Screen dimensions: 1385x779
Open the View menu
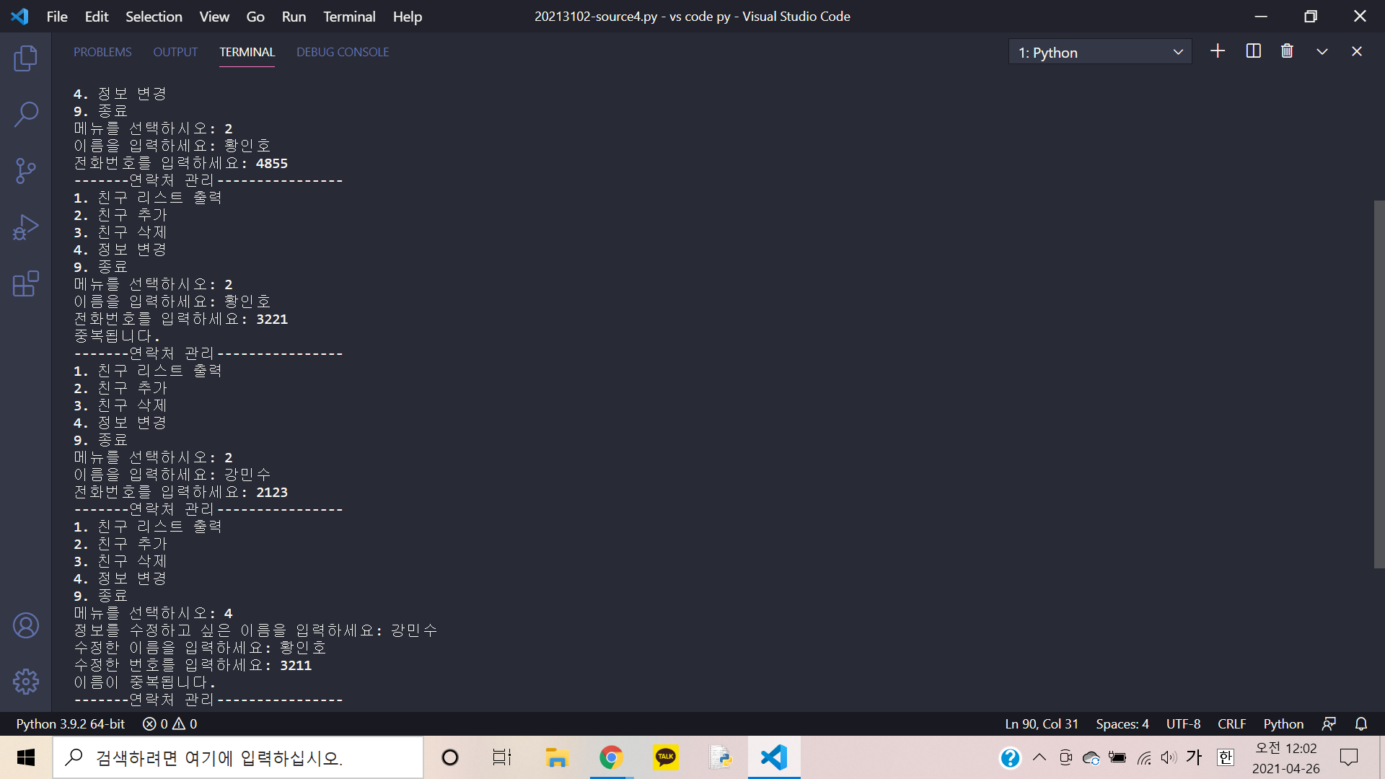[x=214, y=16]
